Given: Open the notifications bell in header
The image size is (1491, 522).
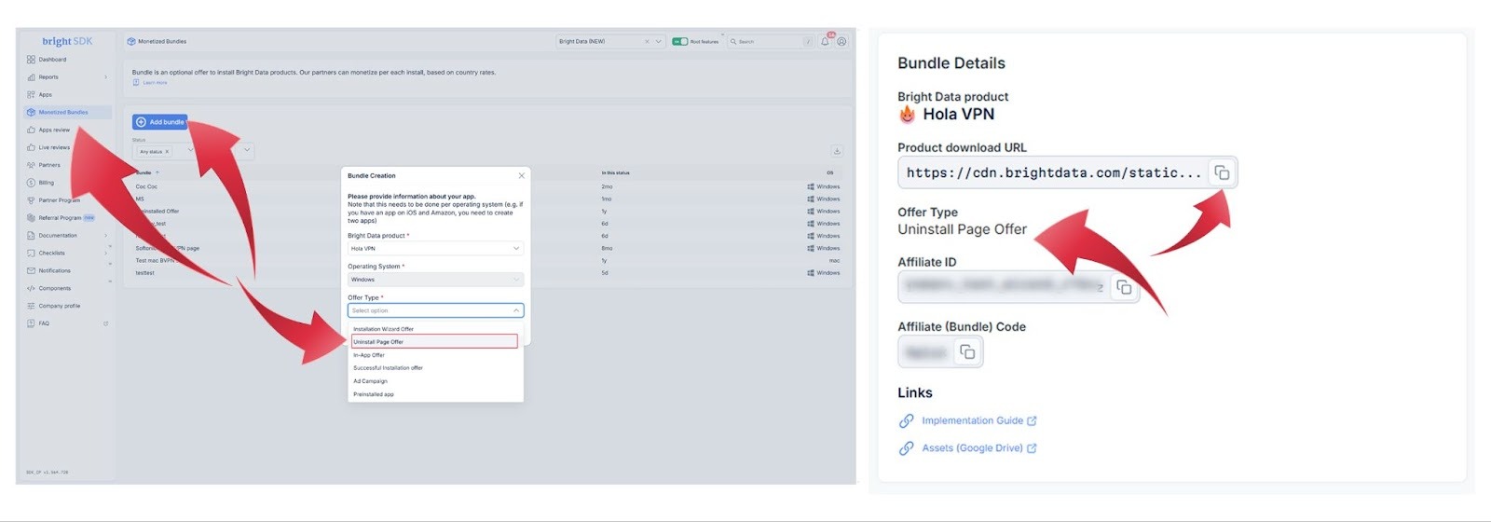Looking at the screenshot, I should tap(825, 42).
